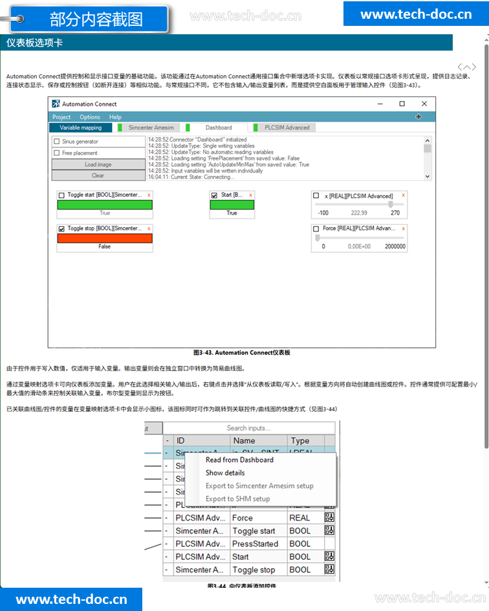Click the green Toggle start True bar
Viewport: 489px width, 611px height.
105,205
